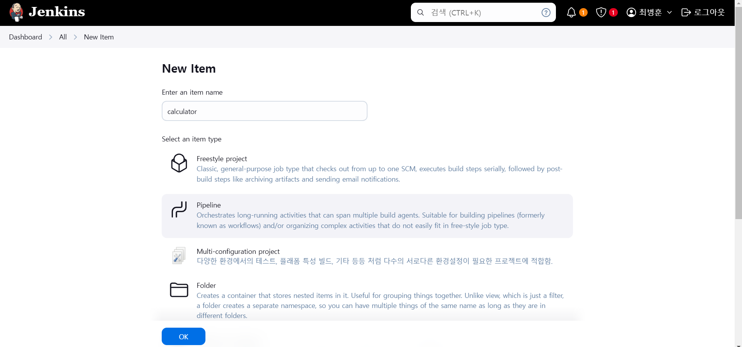Click the New Item page heading

click(189, 69)
